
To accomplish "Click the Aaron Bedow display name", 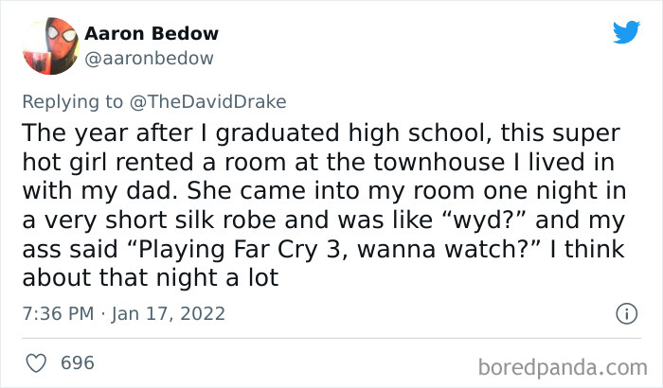I will click(x=152, y=33).
